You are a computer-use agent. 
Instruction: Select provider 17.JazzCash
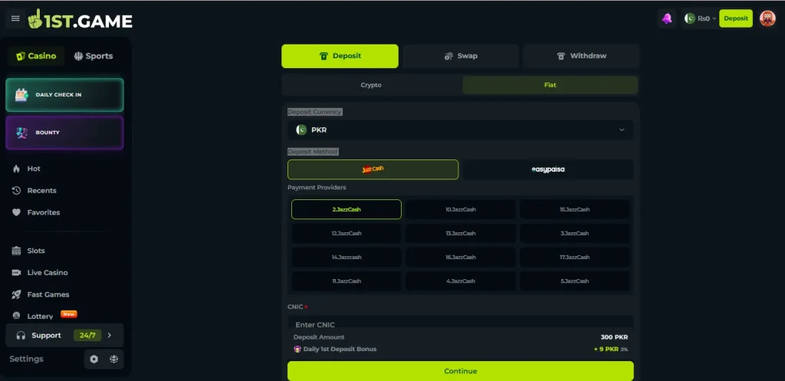pyautogui.click(x=575, y=258)
